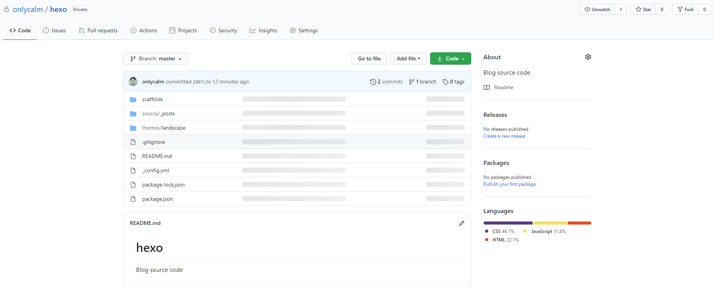Click Create a new release link
The image size is (714, 293).
click(504, 136)
